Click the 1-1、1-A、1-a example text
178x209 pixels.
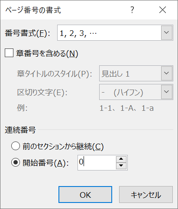point(126,108)
